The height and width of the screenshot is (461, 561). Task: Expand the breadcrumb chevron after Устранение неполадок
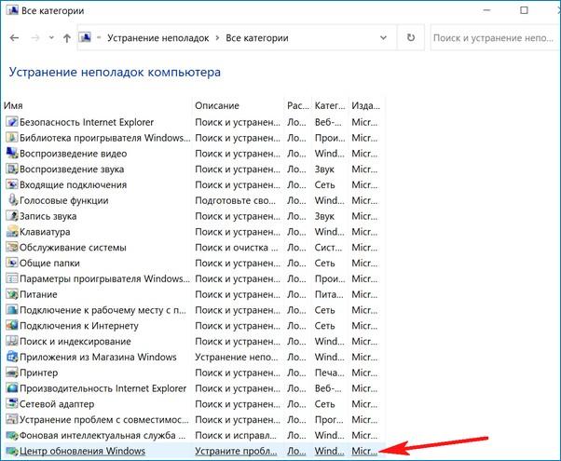pos(217,38)
